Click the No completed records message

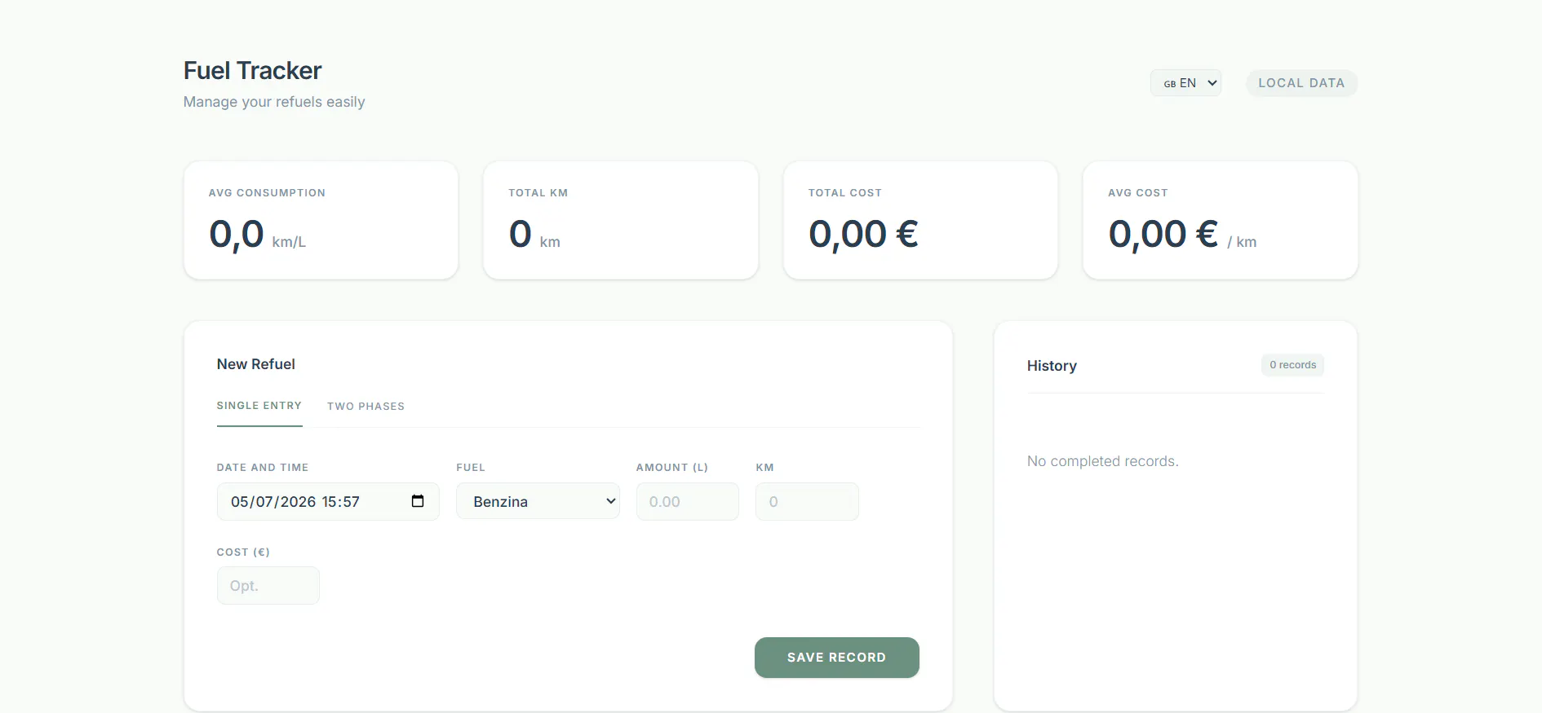[x=1103, y=461]
